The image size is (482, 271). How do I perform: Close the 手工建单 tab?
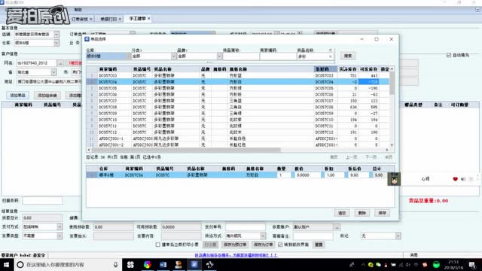149,19
